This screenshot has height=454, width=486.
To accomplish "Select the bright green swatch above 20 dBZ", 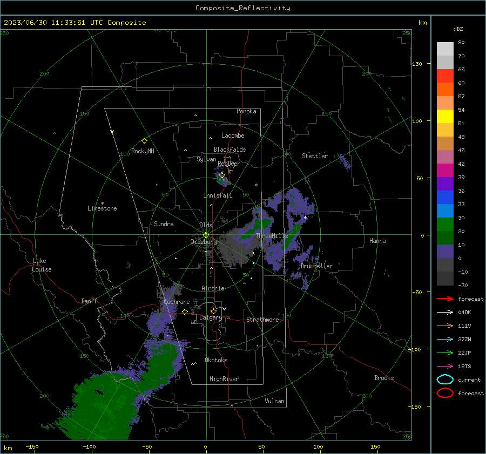I will (x=445, y=225).
